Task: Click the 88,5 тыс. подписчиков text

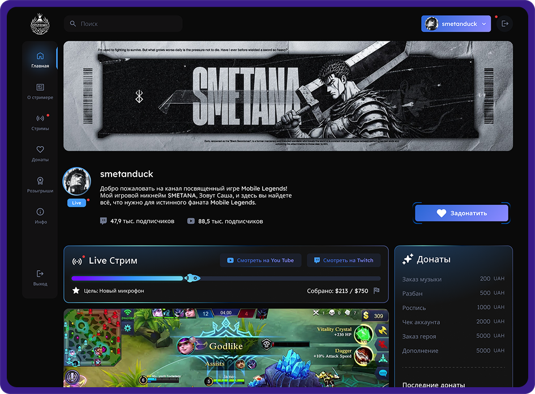Action: [230, 221]
